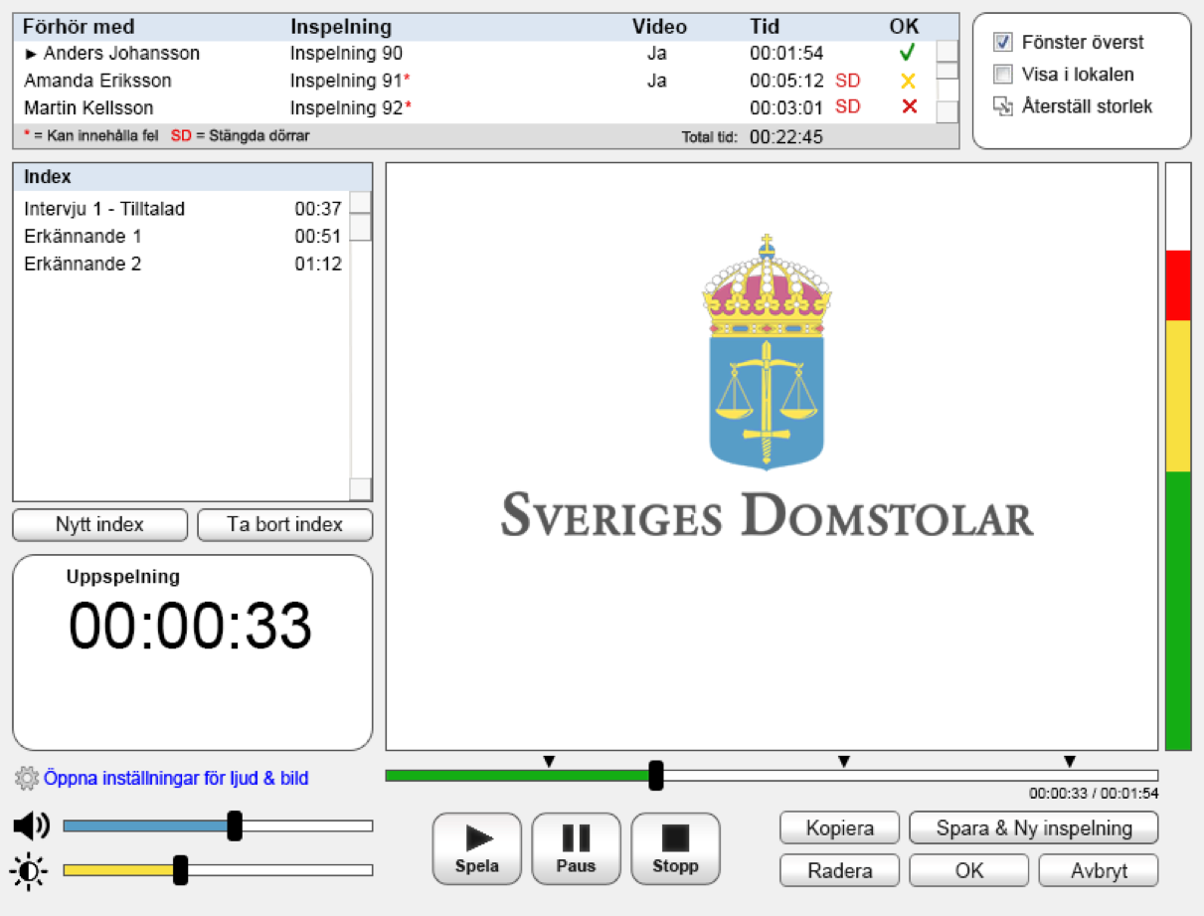Image resolution: width=1204 pixels, height=916 pixels.
Task: Click the audio level meter bar
Action: [1178, 457]
